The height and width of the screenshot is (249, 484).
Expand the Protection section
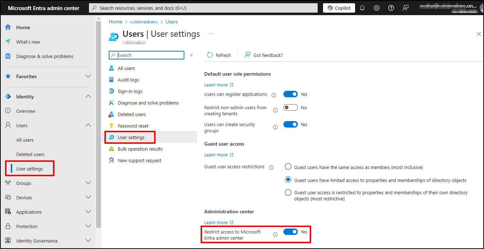coord(88,226)
